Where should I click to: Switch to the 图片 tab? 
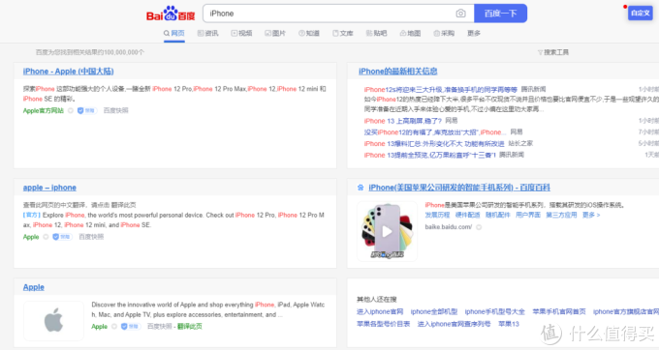tap(275, 33)
